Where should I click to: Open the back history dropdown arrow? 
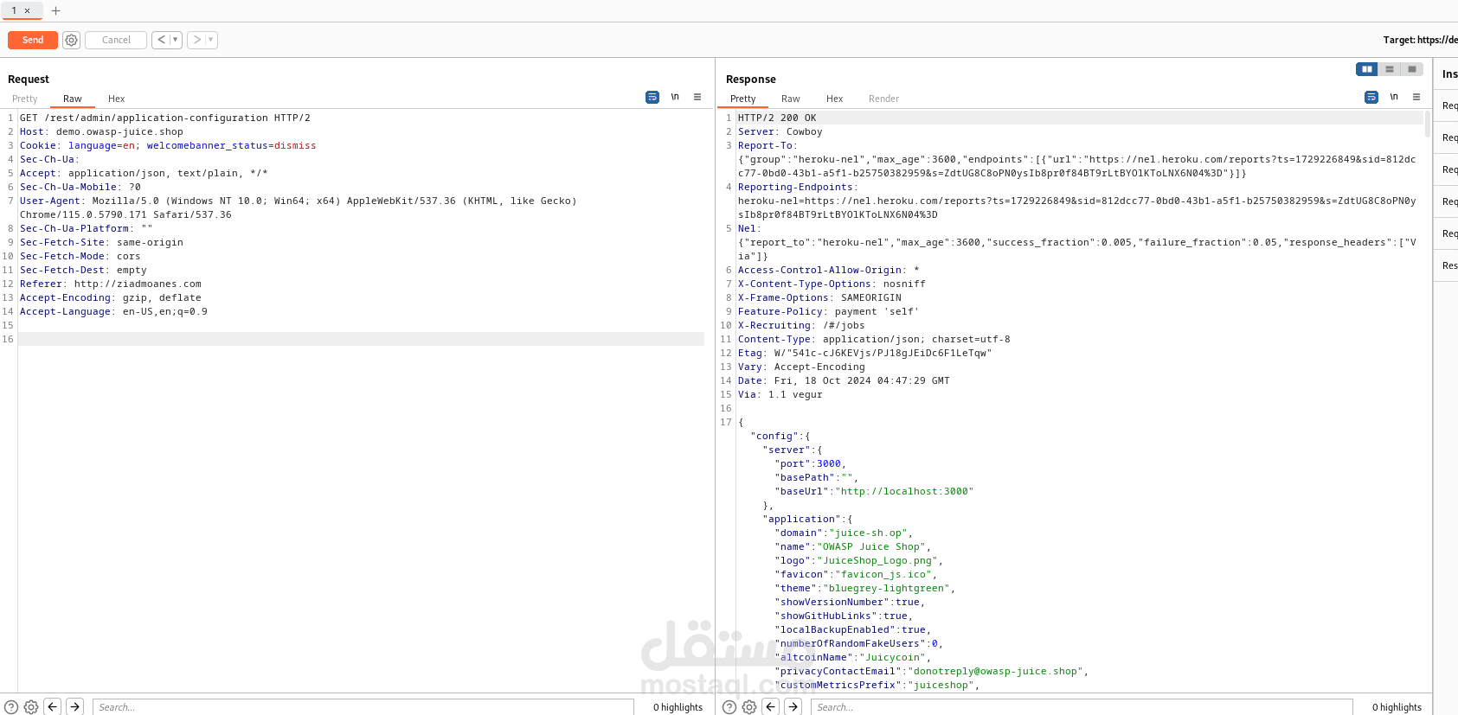pos(176,40)
